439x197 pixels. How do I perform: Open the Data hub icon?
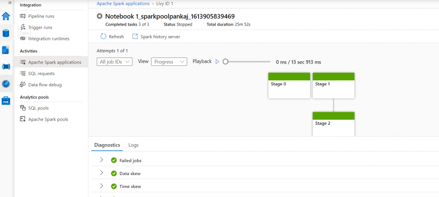coord(6,33)
